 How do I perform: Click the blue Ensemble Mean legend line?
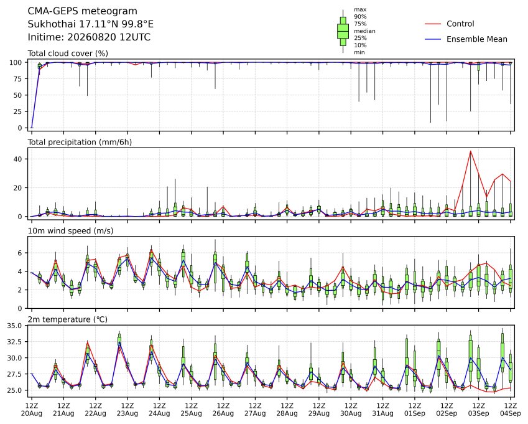point(433,39)
